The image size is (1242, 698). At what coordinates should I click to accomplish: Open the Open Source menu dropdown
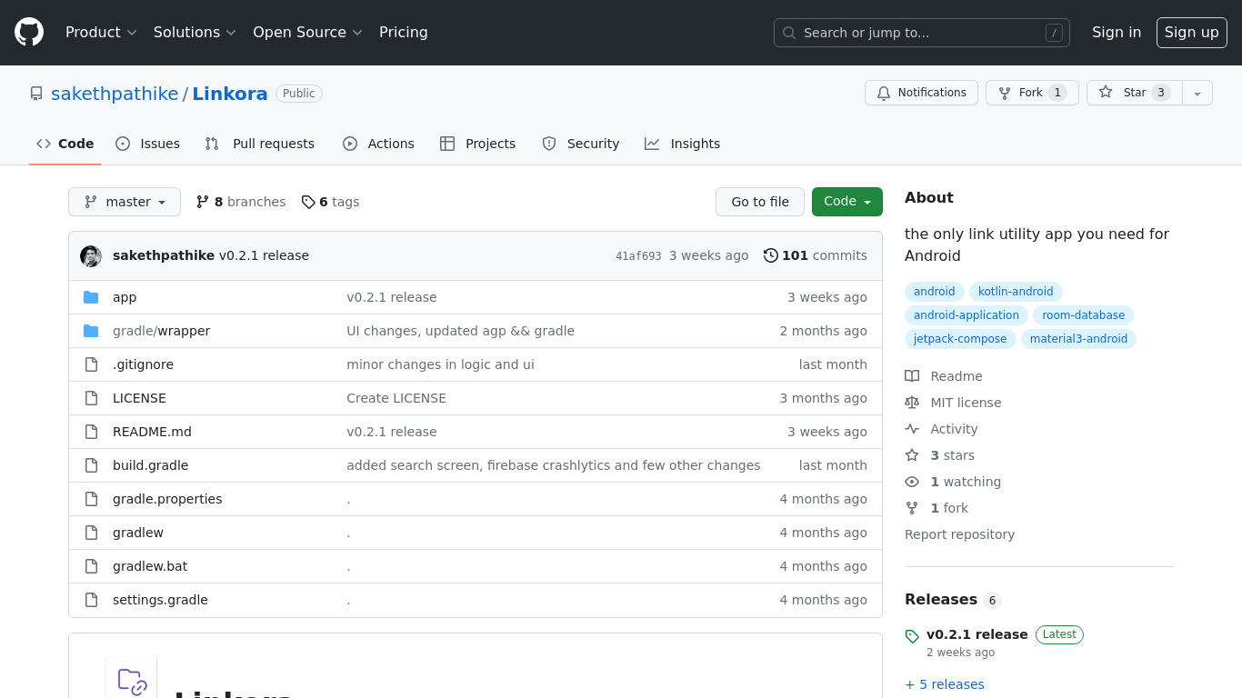click(307, 33)
